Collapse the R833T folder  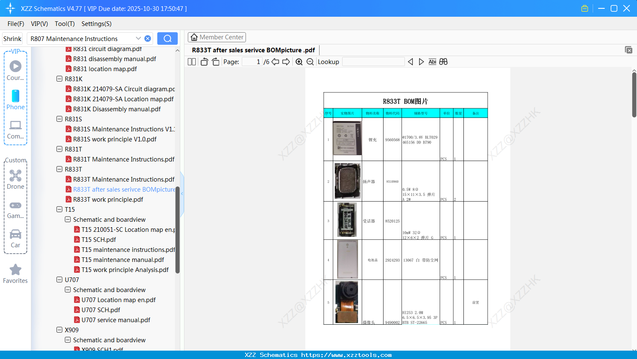coord(59,169)
